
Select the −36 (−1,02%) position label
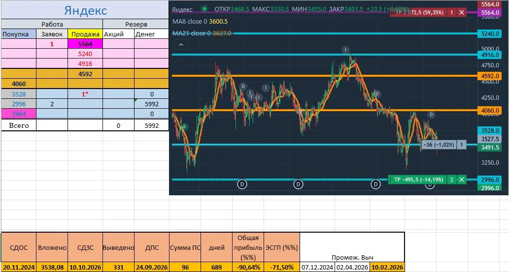tap(438, 145)
